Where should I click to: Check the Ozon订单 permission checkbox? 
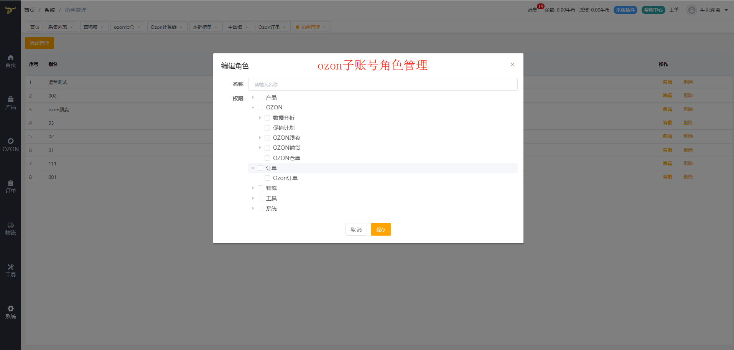(267, 178)
